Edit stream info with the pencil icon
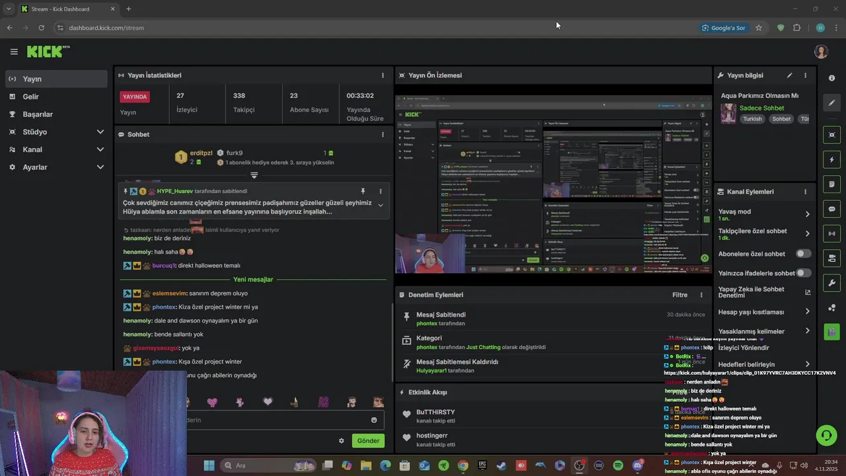Viewport: 846px width, 476px height. click(789, 75)
